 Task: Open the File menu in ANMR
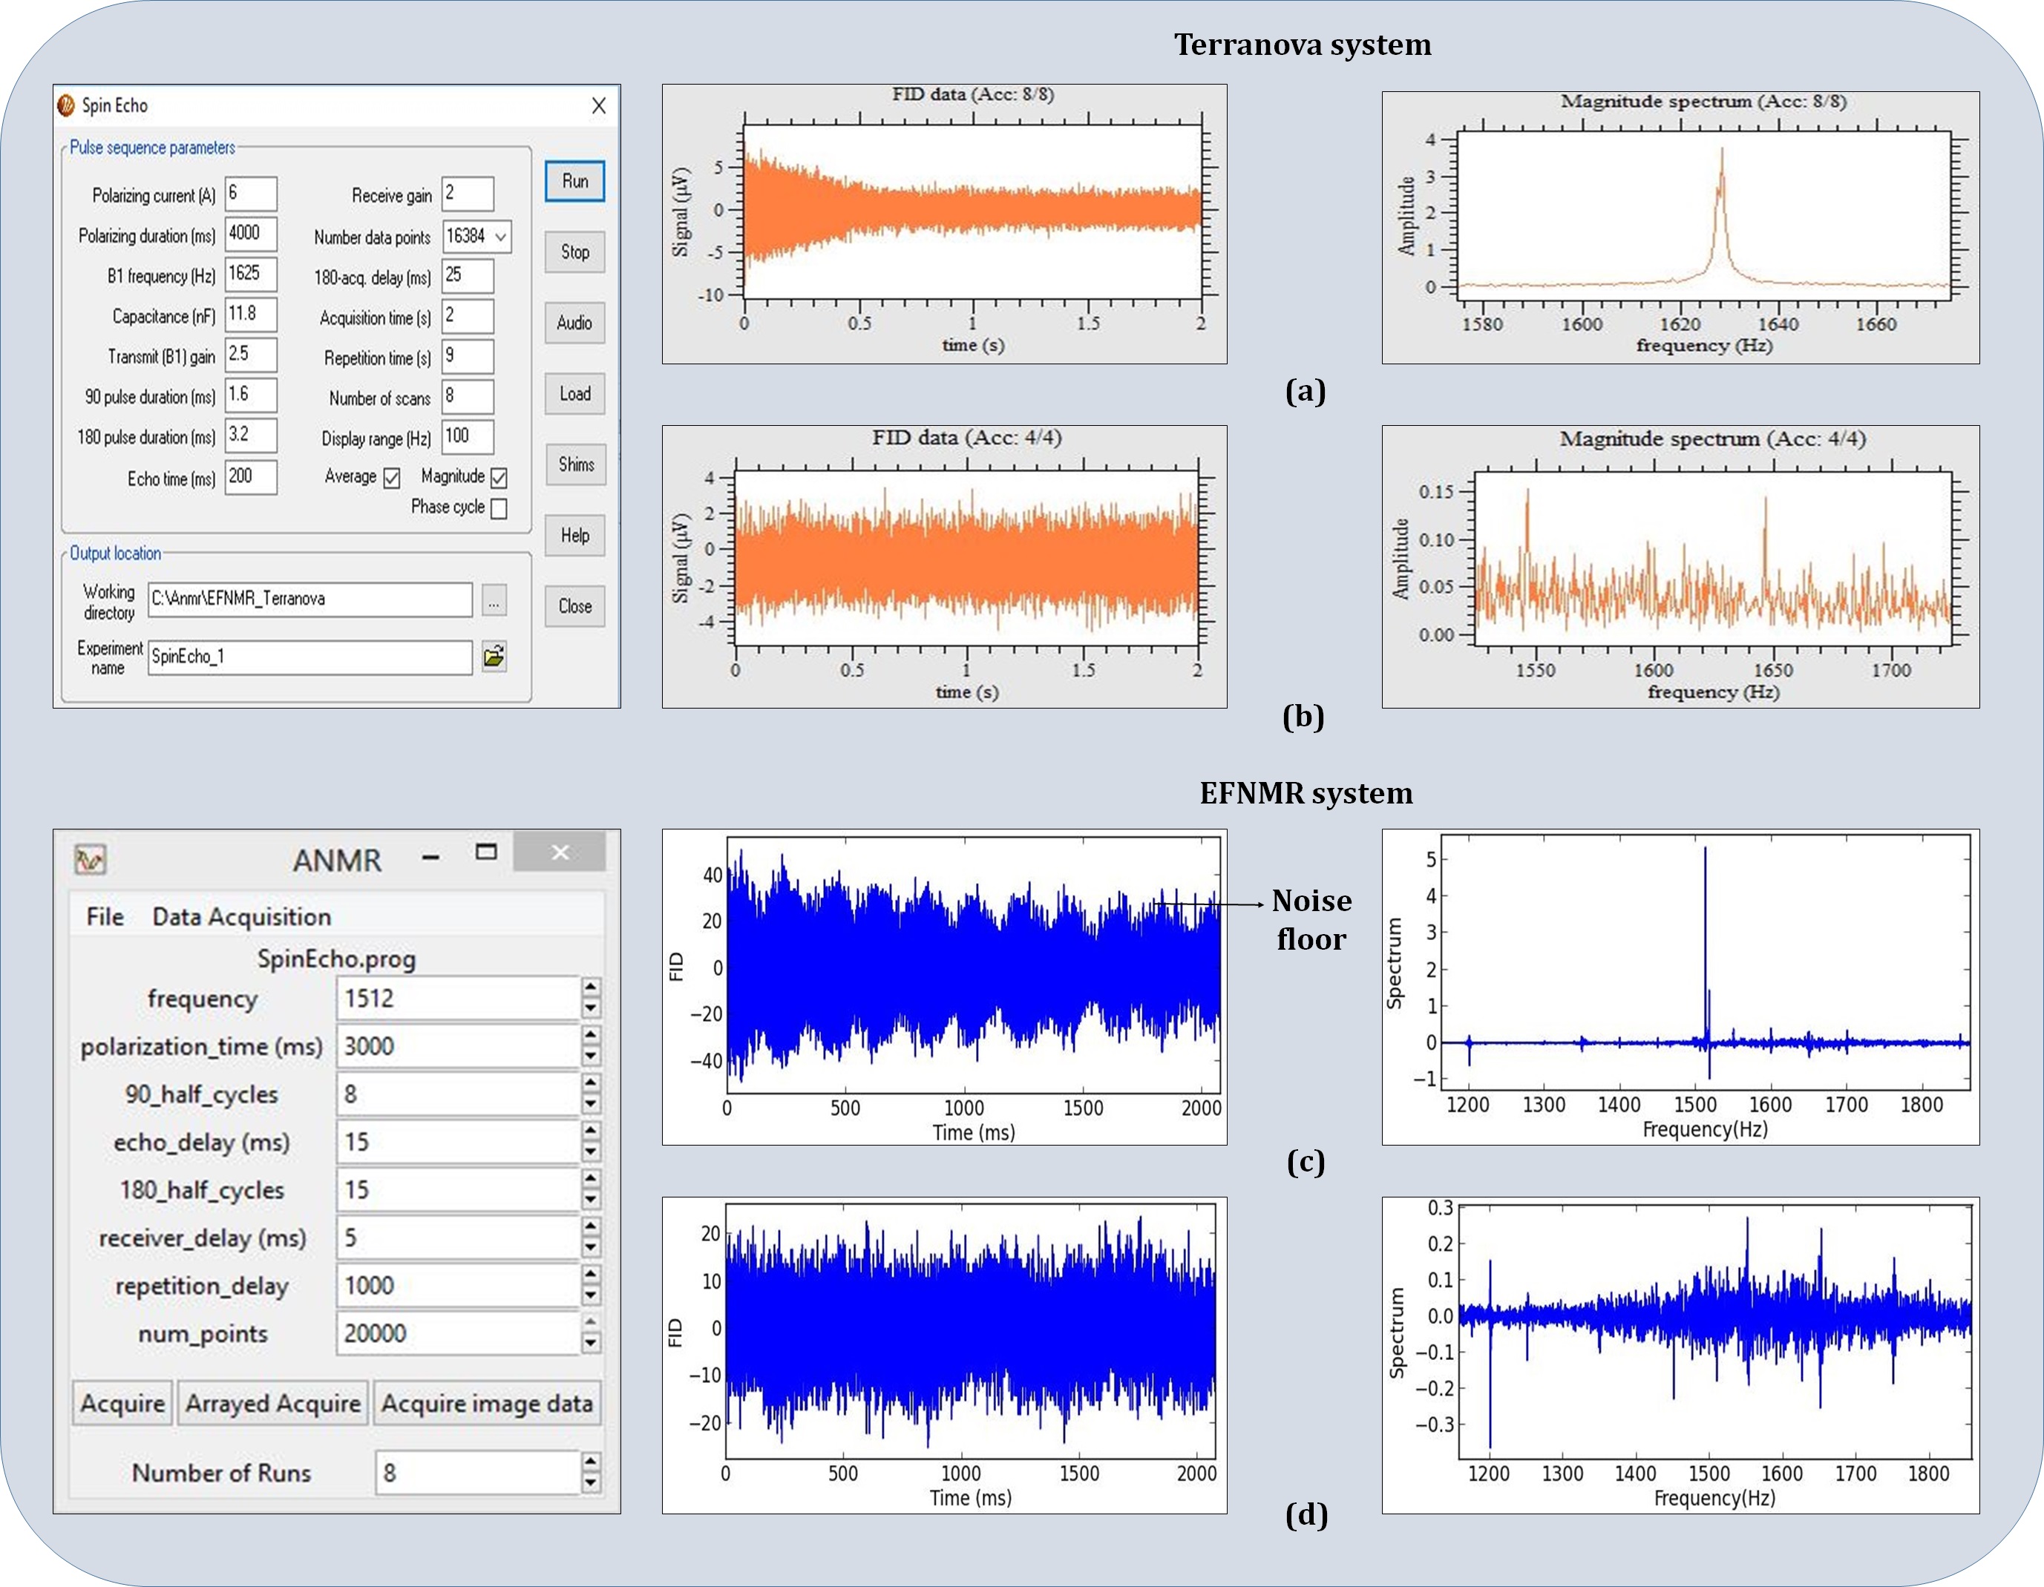(x=105, y=916)
